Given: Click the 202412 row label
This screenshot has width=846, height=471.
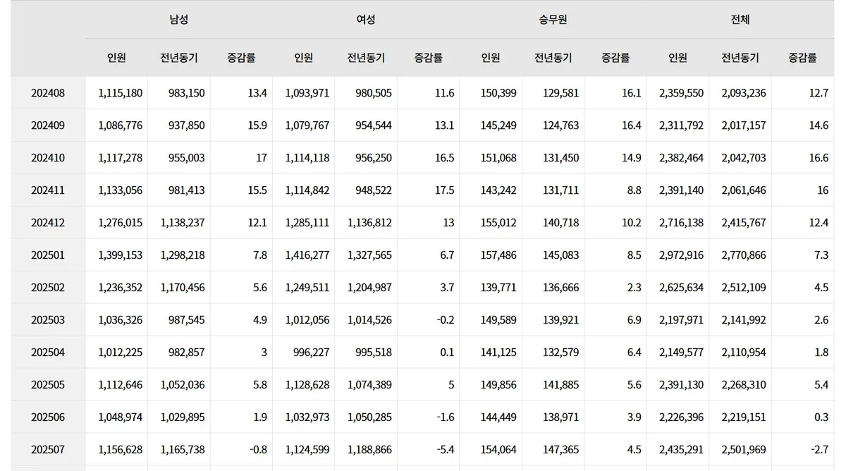Looking at the screenshot, I should [48, 223].
